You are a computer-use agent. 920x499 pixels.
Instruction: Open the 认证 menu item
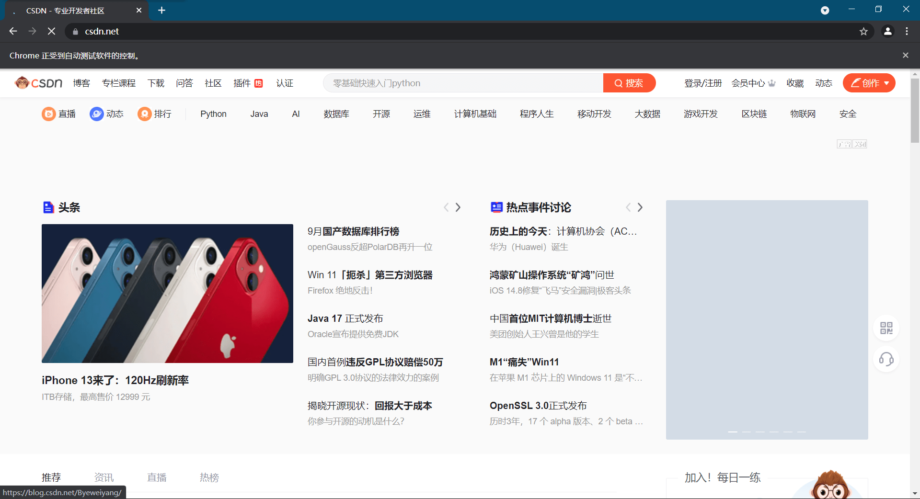[285, 83]
